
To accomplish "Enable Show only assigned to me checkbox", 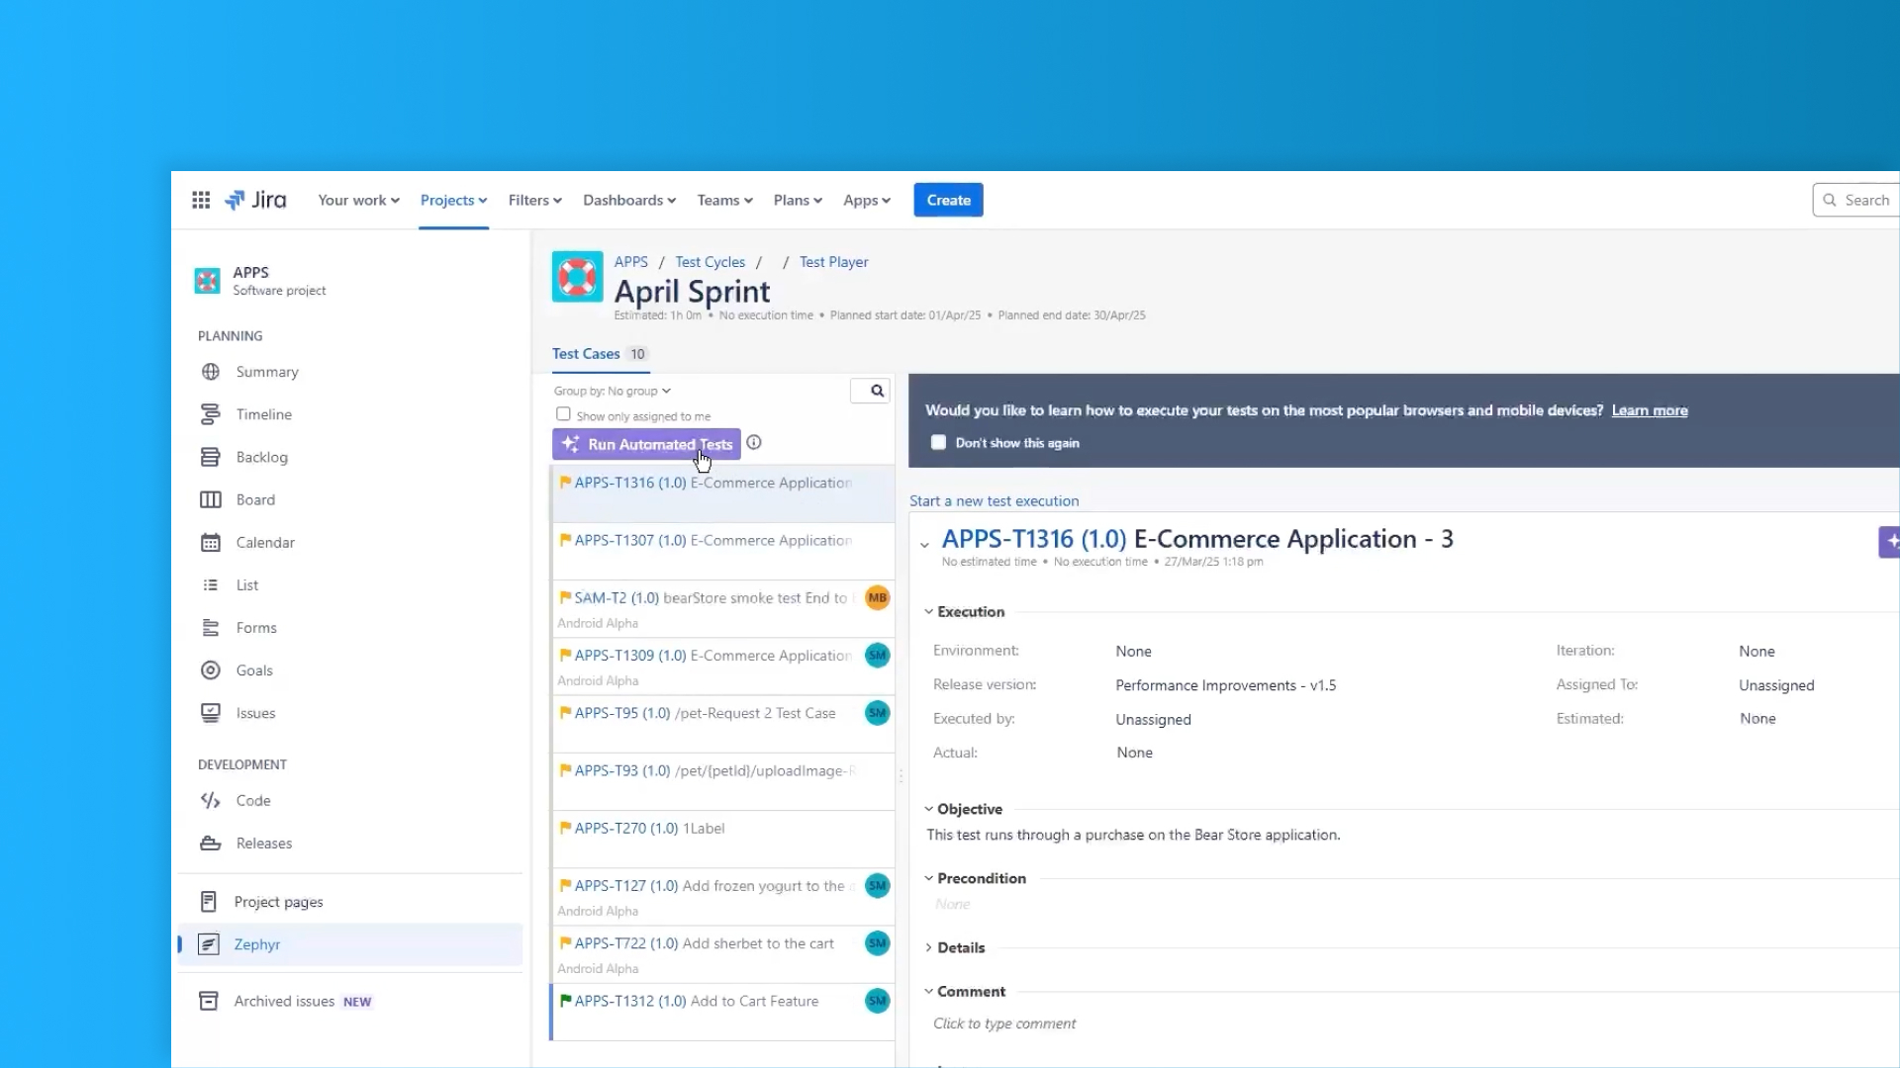I will [563, 414].
